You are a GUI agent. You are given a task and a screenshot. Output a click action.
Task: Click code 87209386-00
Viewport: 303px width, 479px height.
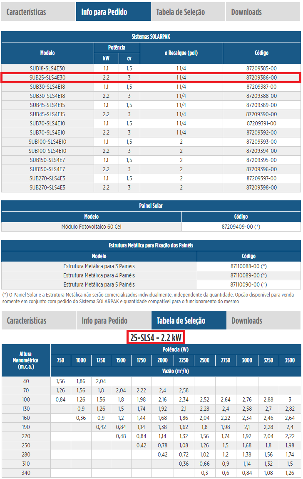click(x=261, y=77)
